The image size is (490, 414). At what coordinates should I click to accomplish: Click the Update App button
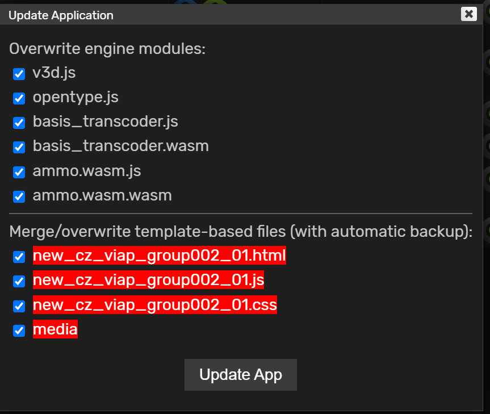(241, 375)
